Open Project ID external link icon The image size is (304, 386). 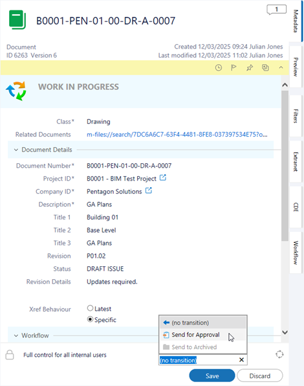coord(163,177)
